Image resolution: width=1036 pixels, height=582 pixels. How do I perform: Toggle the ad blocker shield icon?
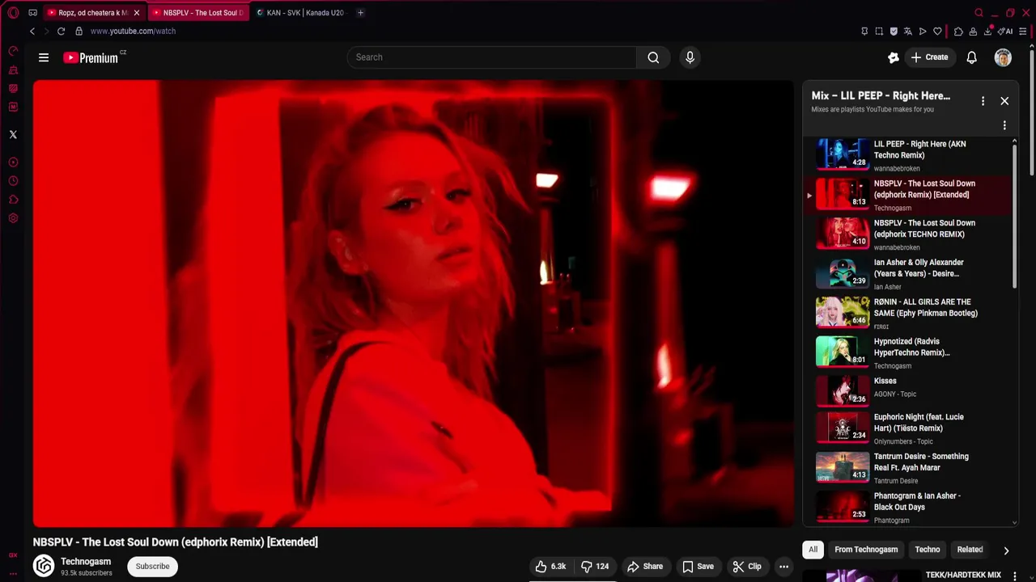(894, 32)
